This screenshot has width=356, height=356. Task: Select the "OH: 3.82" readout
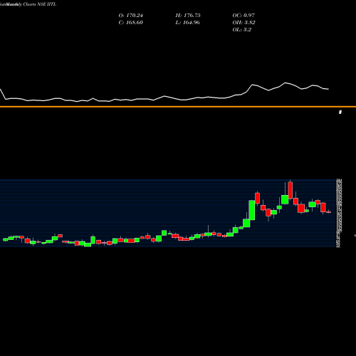[x=244, y=23]
